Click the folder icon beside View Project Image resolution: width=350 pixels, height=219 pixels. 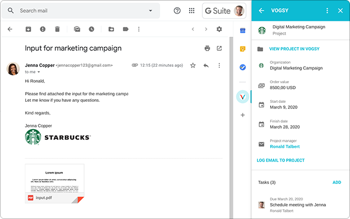point(260,49)
